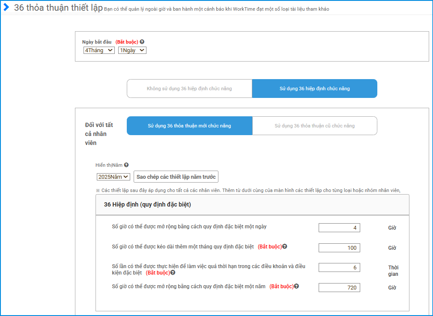Click the count field showing 6
This screenshot has width=433, height=316.
[x=339, y=268]
